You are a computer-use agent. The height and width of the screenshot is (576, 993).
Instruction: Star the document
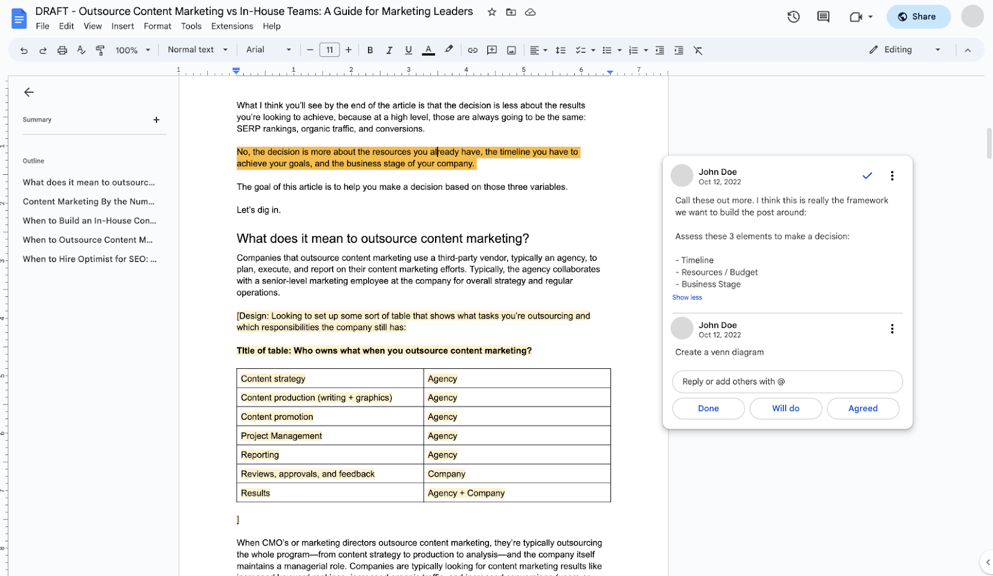tap(491, 12)
